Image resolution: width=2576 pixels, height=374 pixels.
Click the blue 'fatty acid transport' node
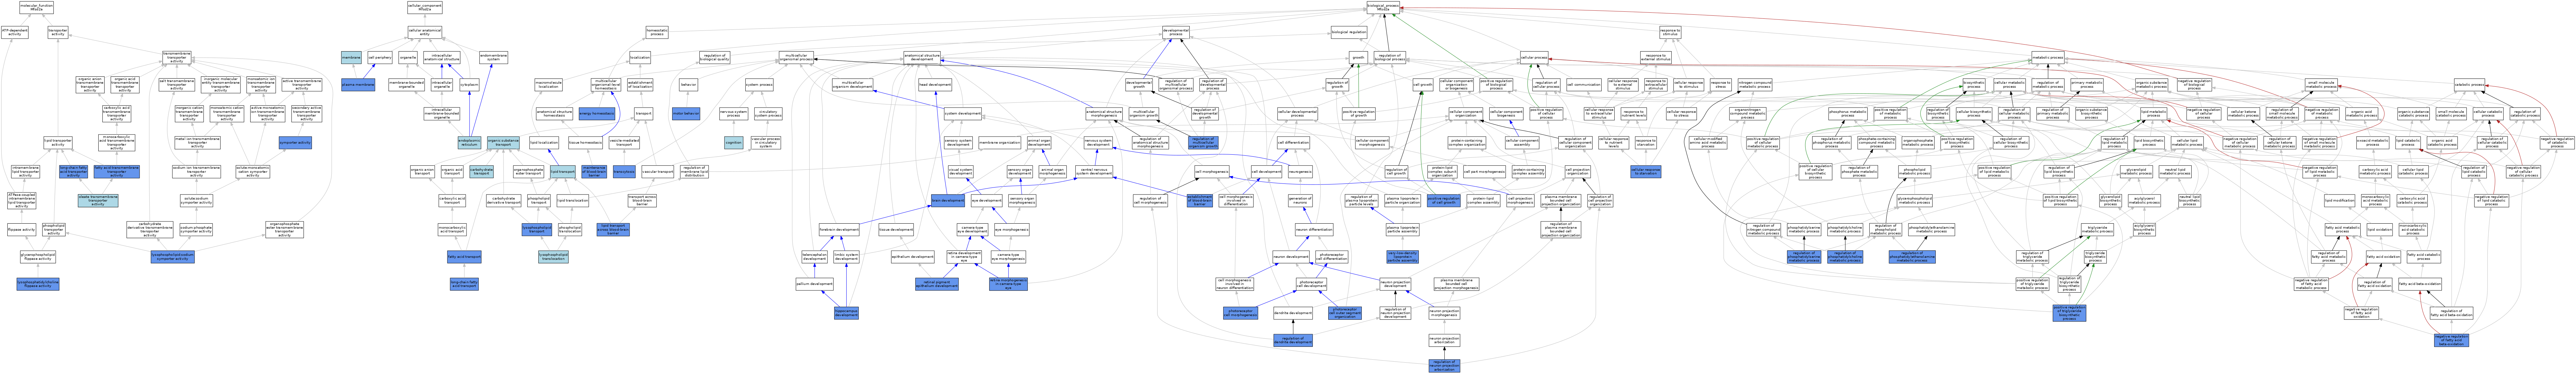pos(464,256)
